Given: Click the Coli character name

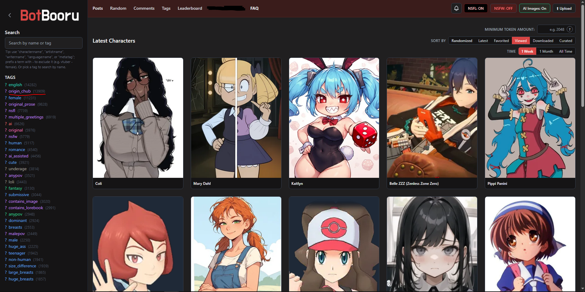Looking at the screenshot, I should (x=98, y=184).
